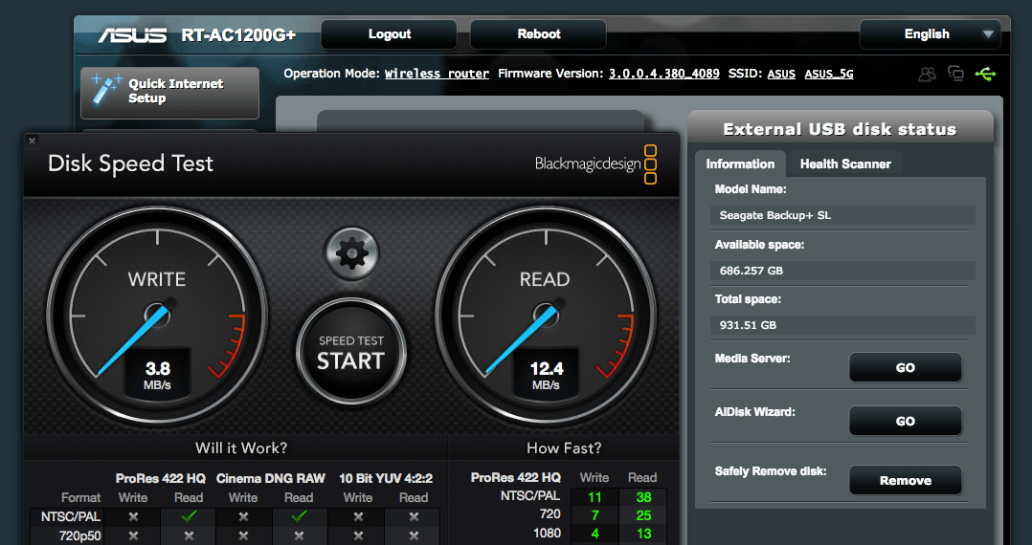1032x545 pixels.
Task: Open the guest network users icon
Action: coord(927,74)
